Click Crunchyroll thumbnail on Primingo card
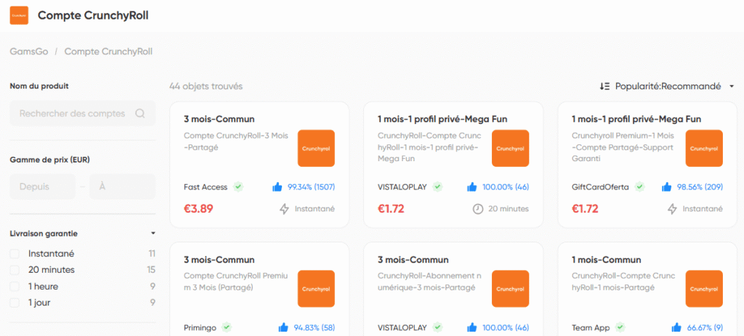744x336 pixels. pos(316,289)
